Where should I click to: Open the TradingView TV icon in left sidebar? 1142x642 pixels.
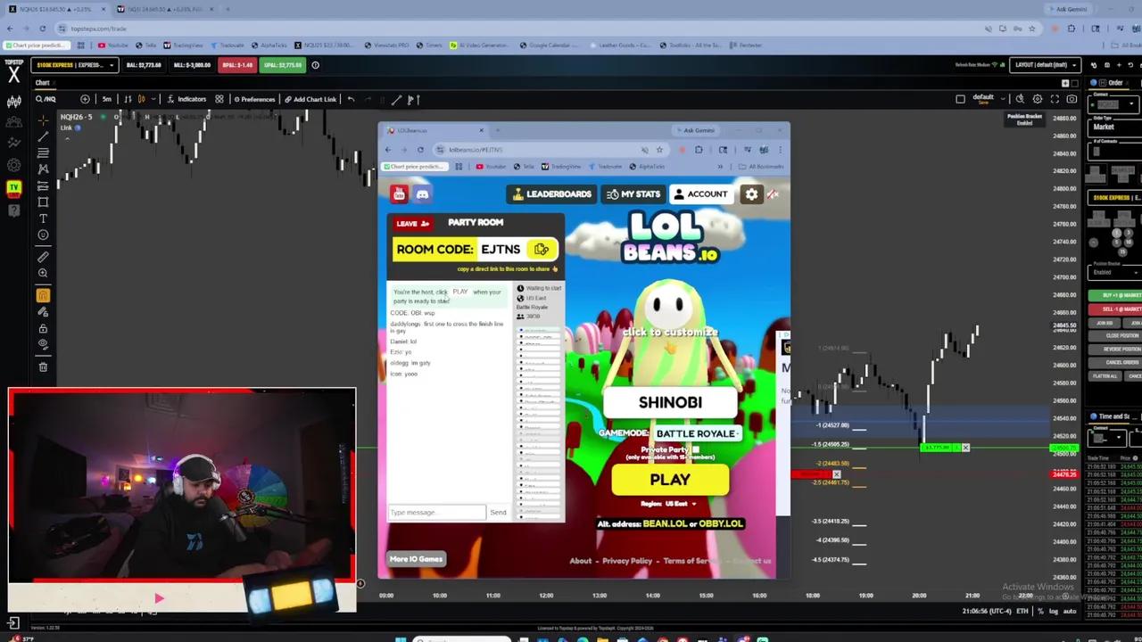coord(13,187)
